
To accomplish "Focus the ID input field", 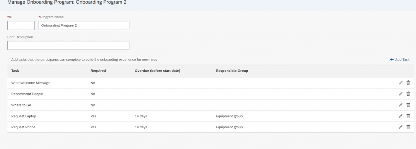I will point(21,26).
